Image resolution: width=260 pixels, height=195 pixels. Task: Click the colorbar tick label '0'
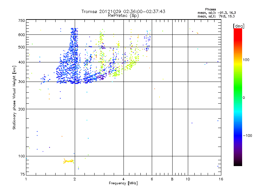[244, 98]
